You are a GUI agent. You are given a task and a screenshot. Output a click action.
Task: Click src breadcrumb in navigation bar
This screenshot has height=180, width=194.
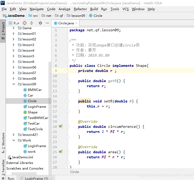(33, 16)
